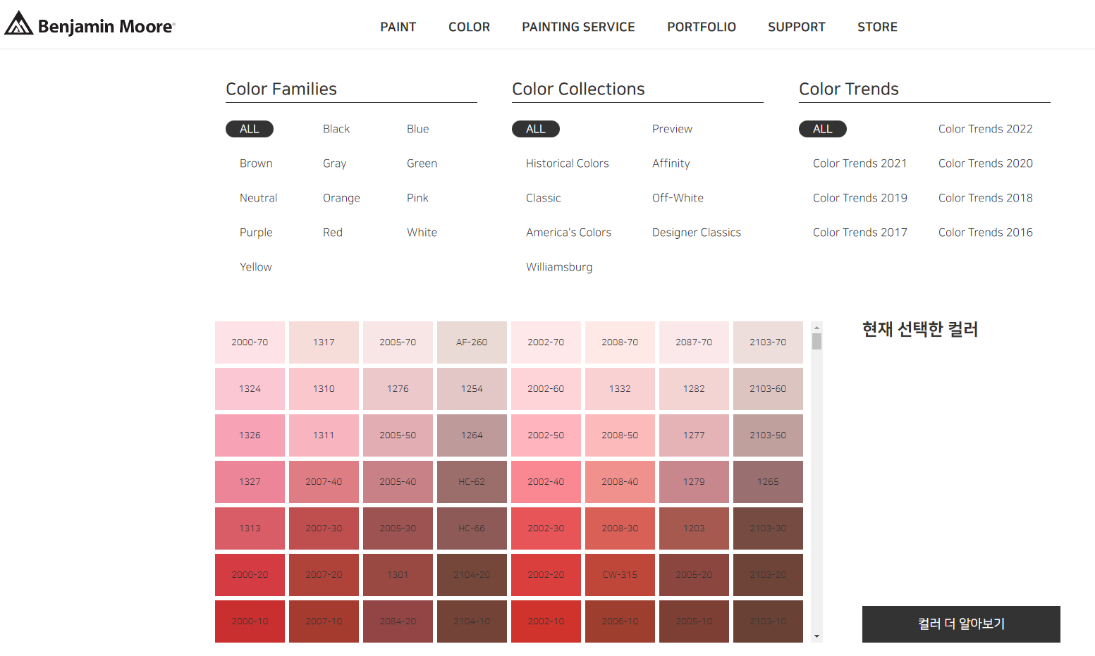Pick the HC-62 color swatch
This screenshot has width=1095, height=656.
coord(472,482)
